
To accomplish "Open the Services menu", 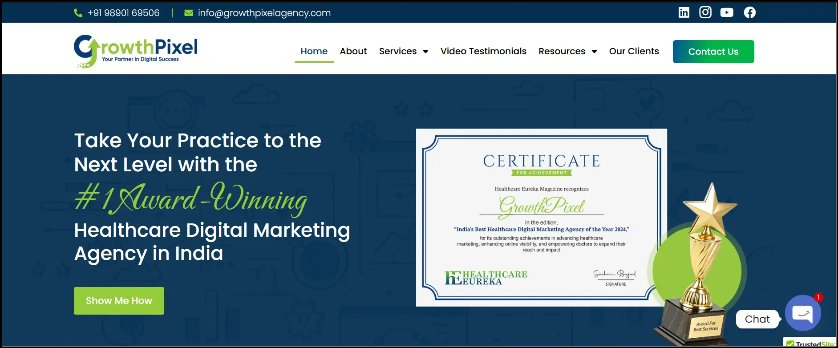I will [398, 51].
